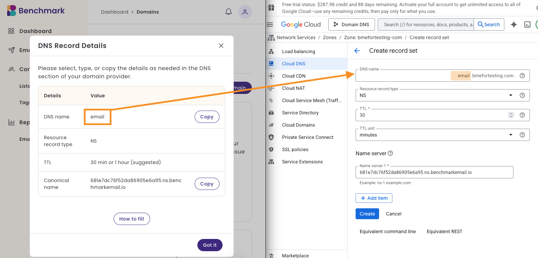Show the Equivalent REST

pos(444,231)
